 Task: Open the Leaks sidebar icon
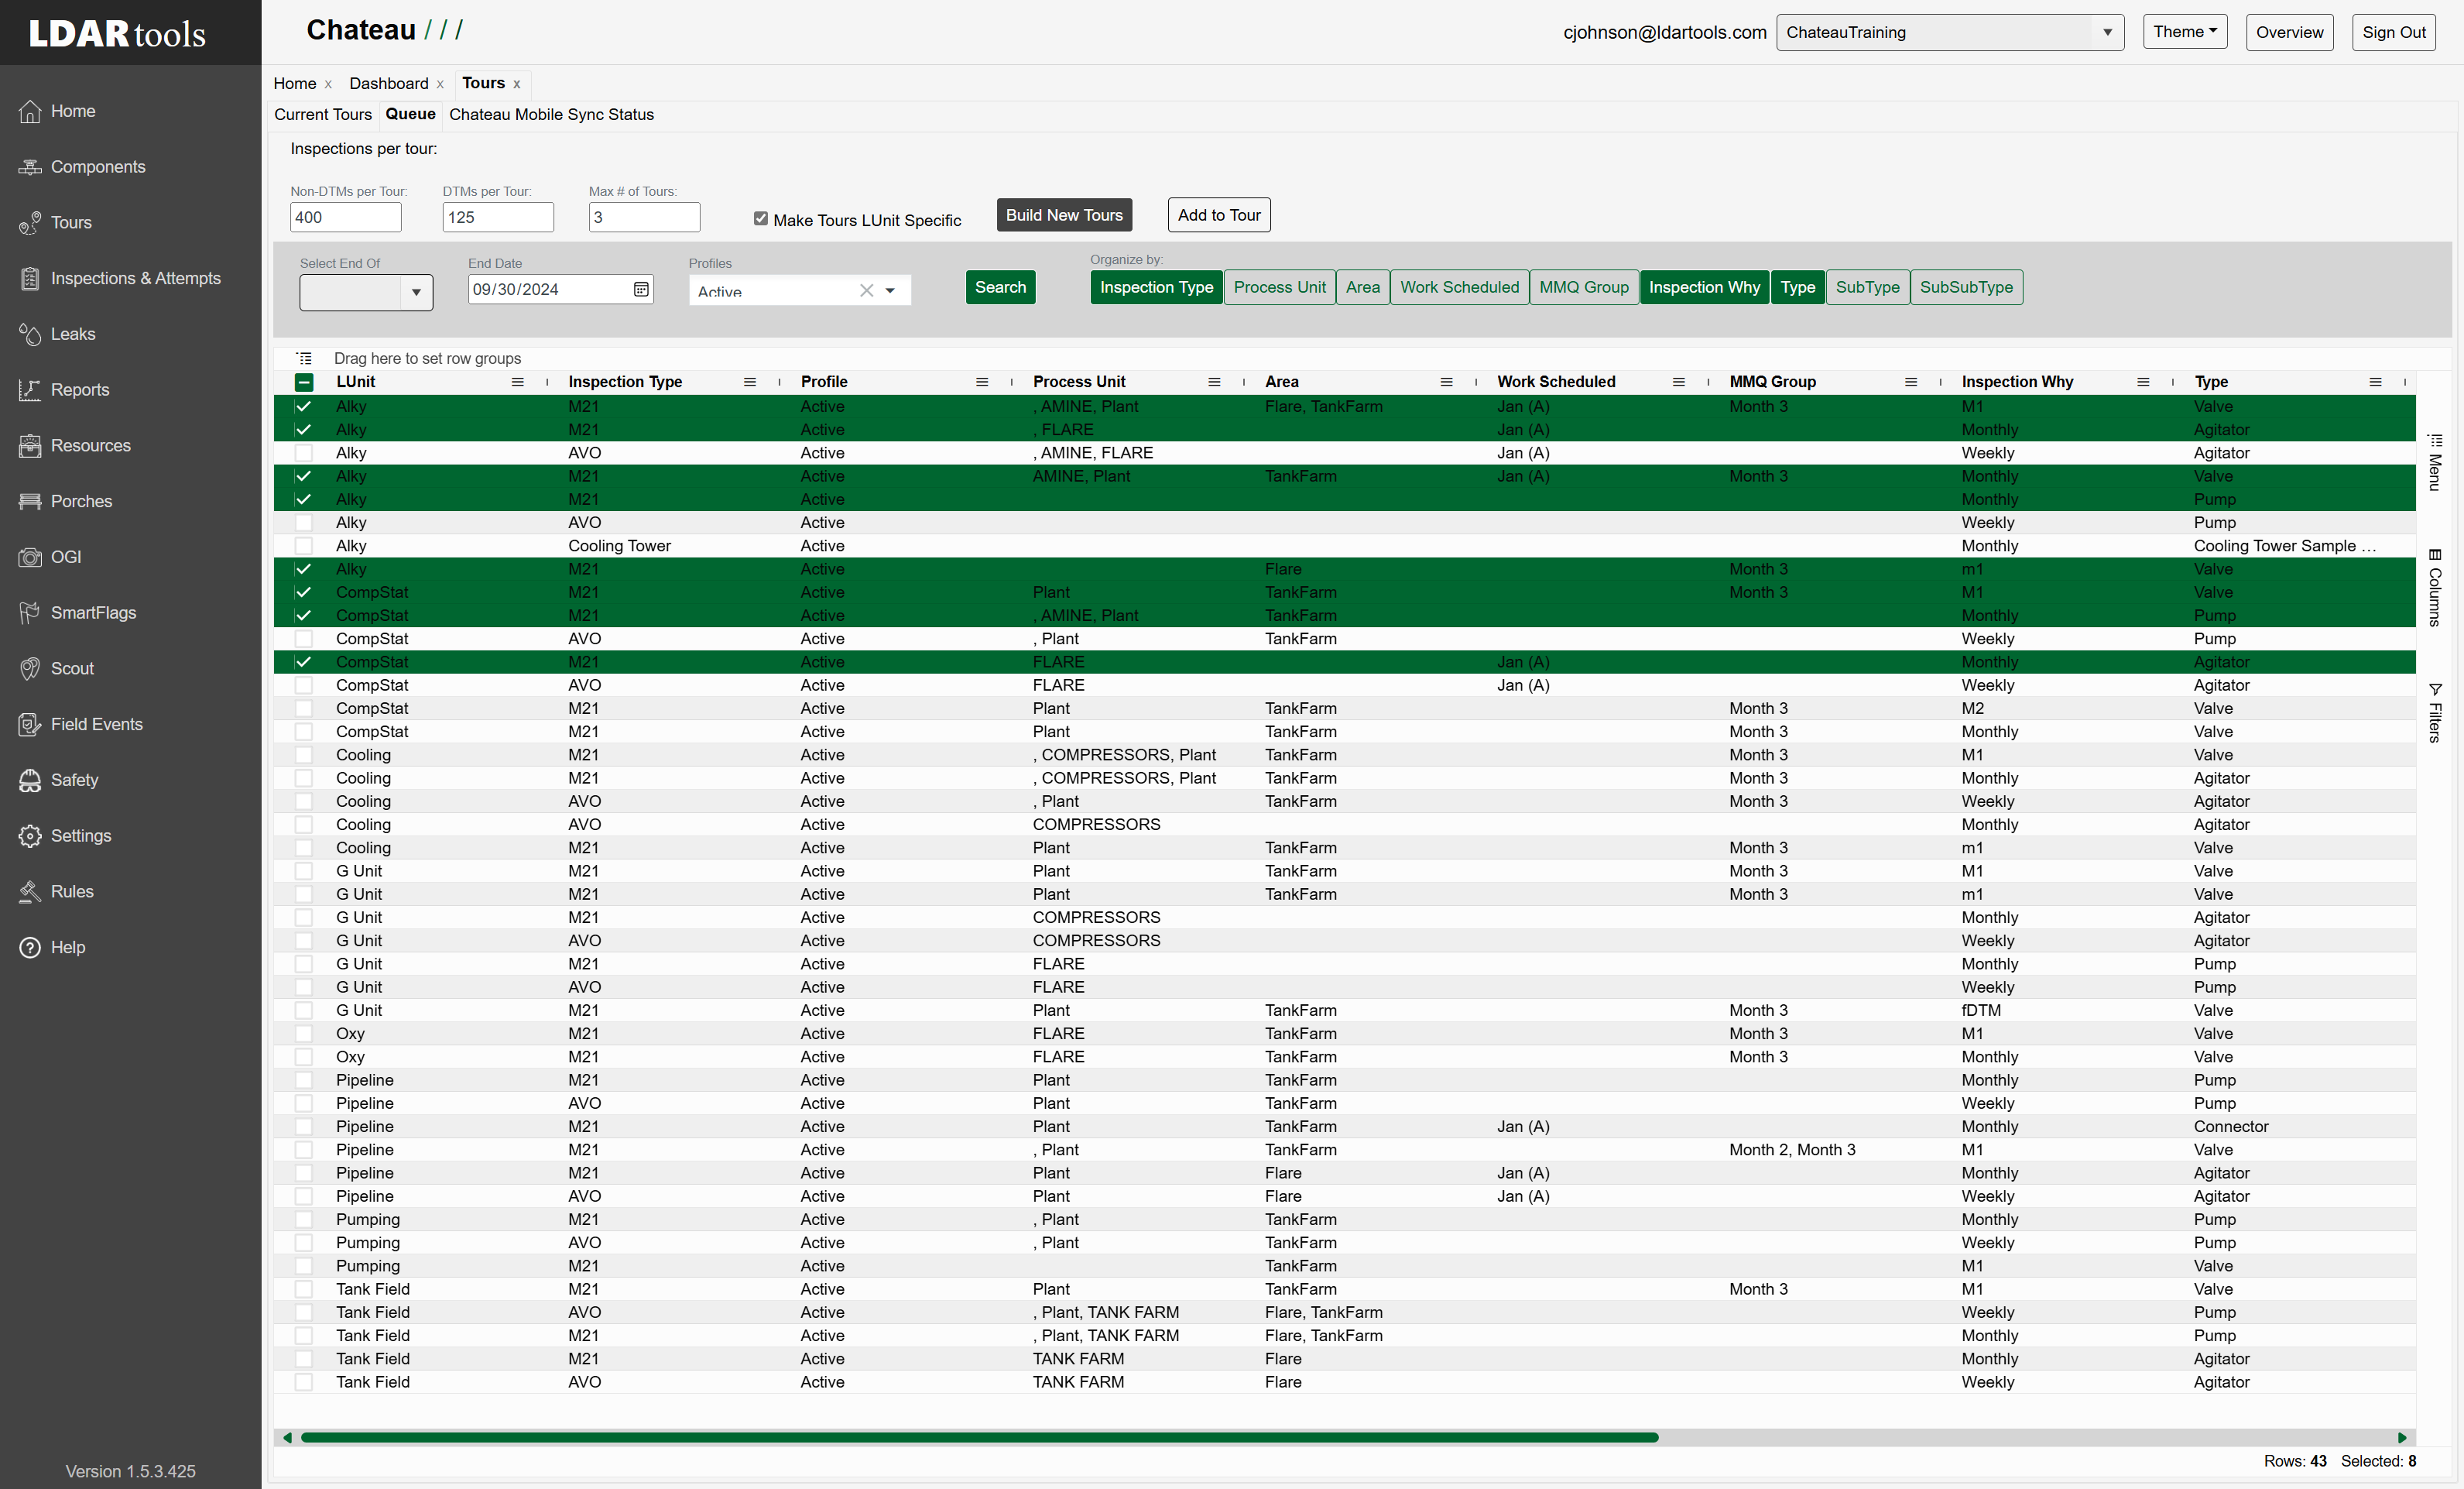30,334
